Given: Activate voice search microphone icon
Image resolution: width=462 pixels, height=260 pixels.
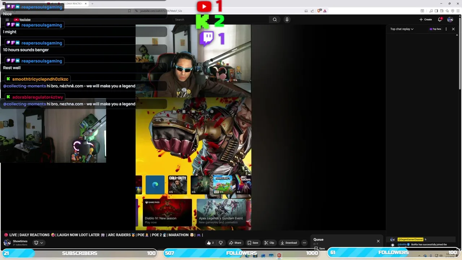Looking at the screenshot, I should pos(287,19).
